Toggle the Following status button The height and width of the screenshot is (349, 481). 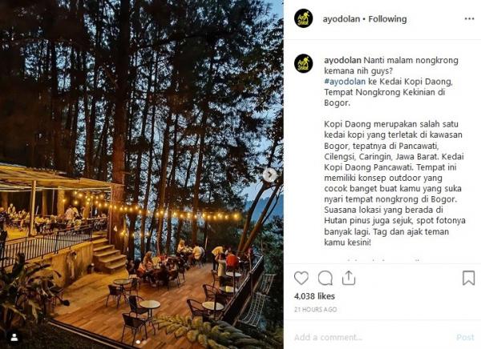[x=387, y=19]
